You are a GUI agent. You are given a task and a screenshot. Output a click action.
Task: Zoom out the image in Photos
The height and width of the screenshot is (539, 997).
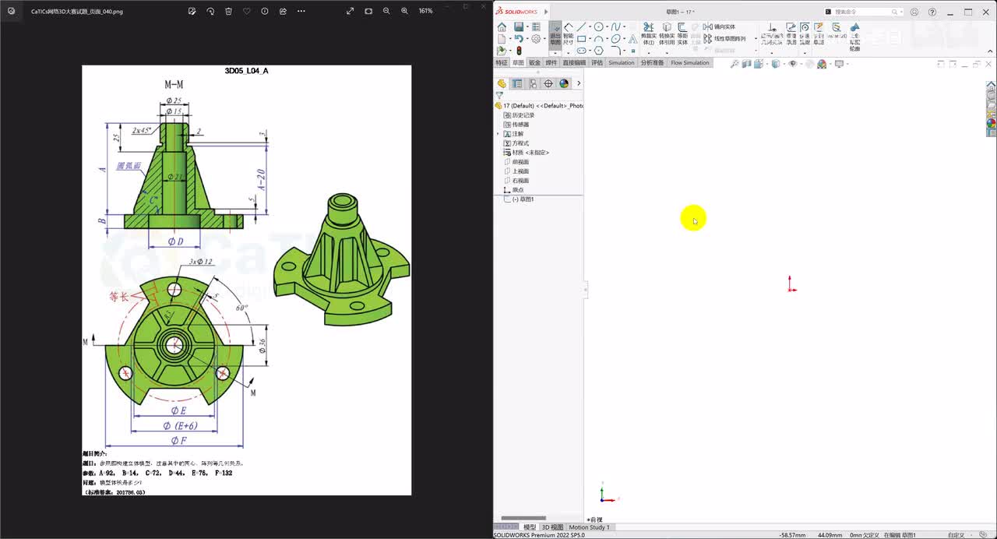point(386,11)
